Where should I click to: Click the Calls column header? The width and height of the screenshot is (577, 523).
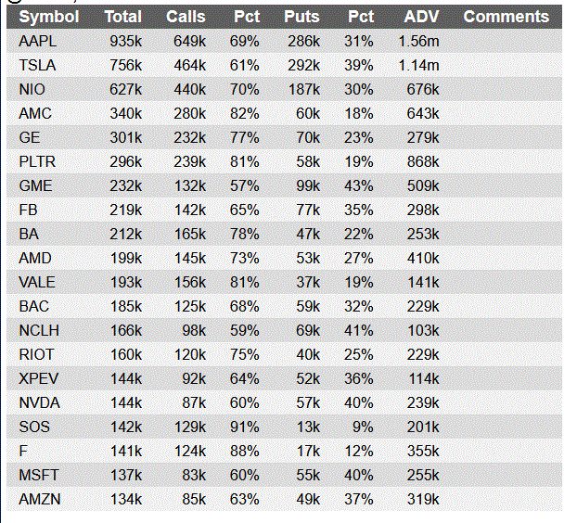pyautogui.click(x=186, y=17)
